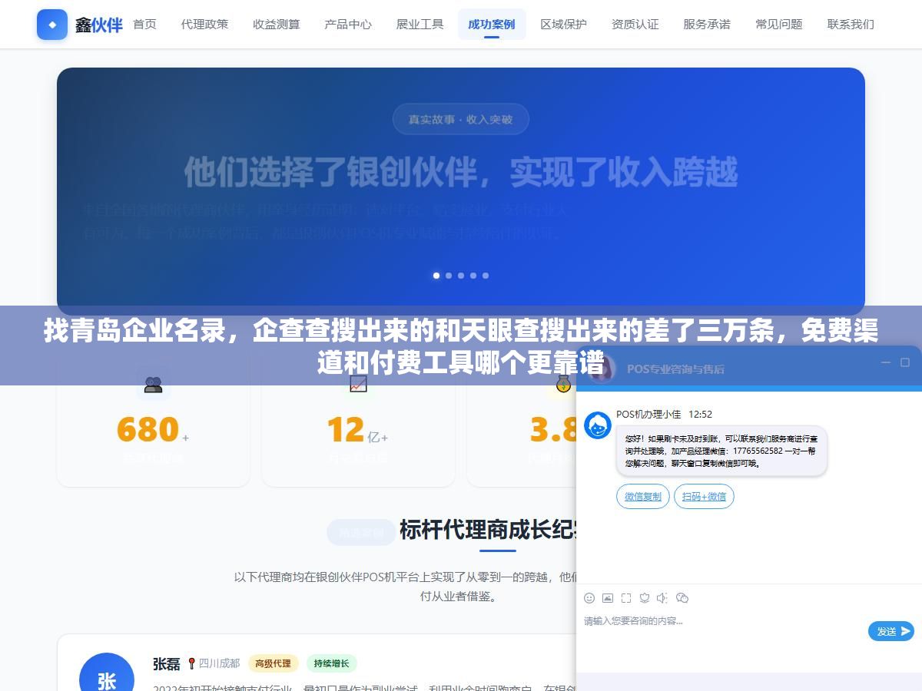This screenshot has height=691, width=922.
Task: Click the chat message bubble text
Action: click(721, 451)
